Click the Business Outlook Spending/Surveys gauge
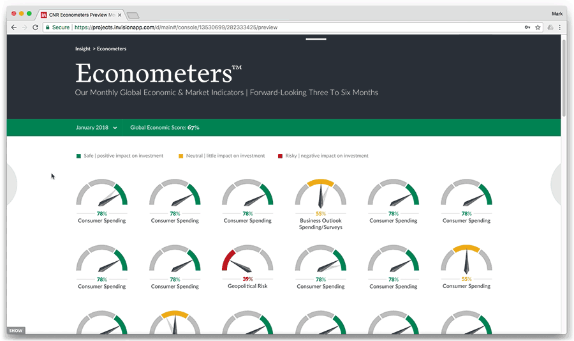 (321, 193)
